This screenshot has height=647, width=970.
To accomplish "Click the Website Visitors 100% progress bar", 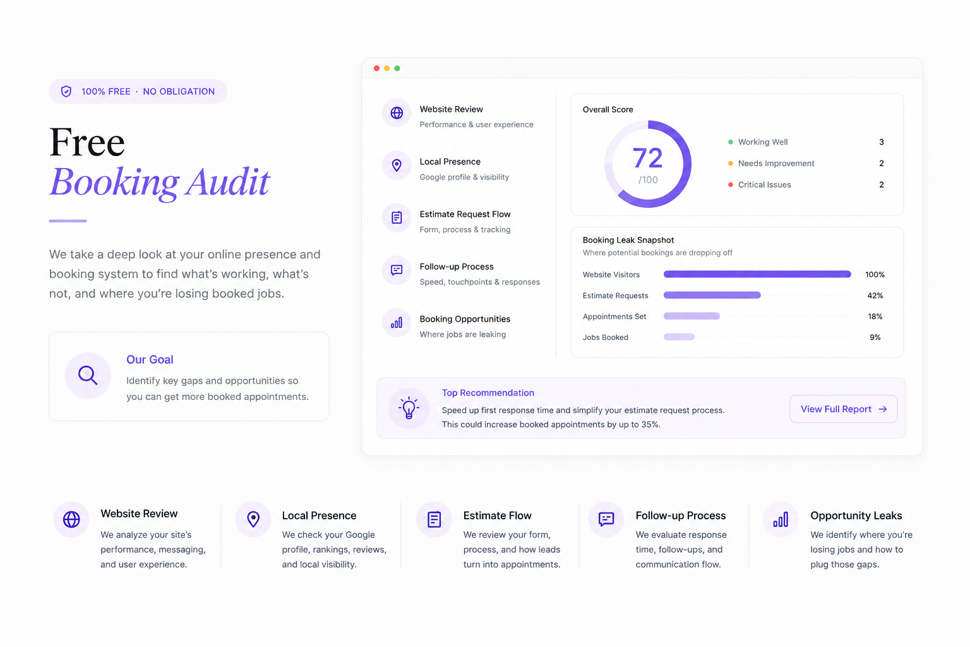I will click(757, 274).
